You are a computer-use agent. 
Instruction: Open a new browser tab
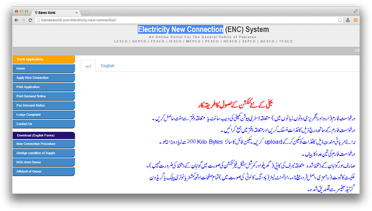click(x=85, y=11)
